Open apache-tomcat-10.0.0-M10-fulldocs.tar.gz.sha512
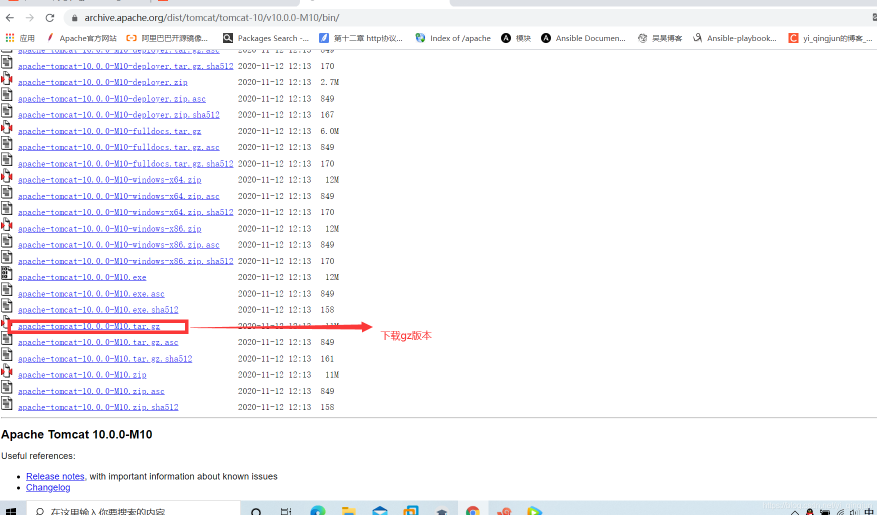Viewport: 877px width, 515px height. tap(125, 163)
